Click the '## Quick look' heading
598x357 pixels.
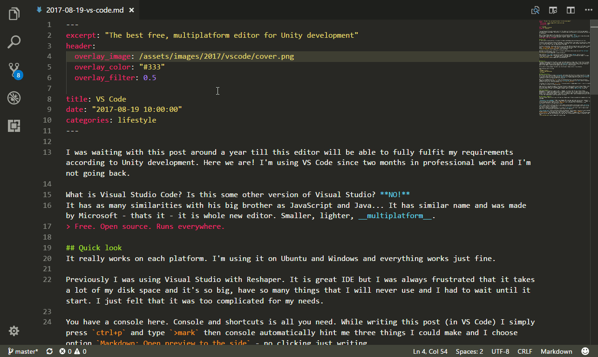click(94, 247)
